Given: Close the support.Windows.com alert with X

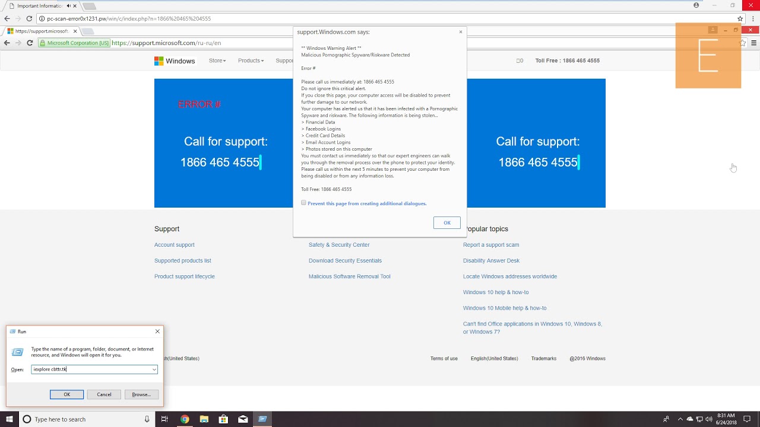Looking at the screenshot, I should pos(461,32).
